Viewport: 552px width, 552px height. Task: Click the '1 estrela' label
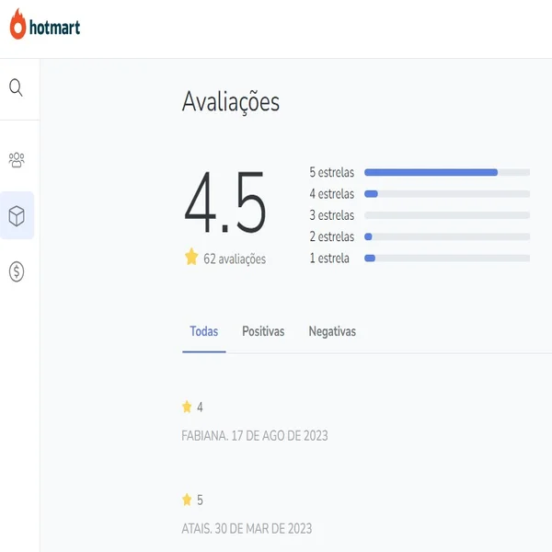click(x=329, y=259)
